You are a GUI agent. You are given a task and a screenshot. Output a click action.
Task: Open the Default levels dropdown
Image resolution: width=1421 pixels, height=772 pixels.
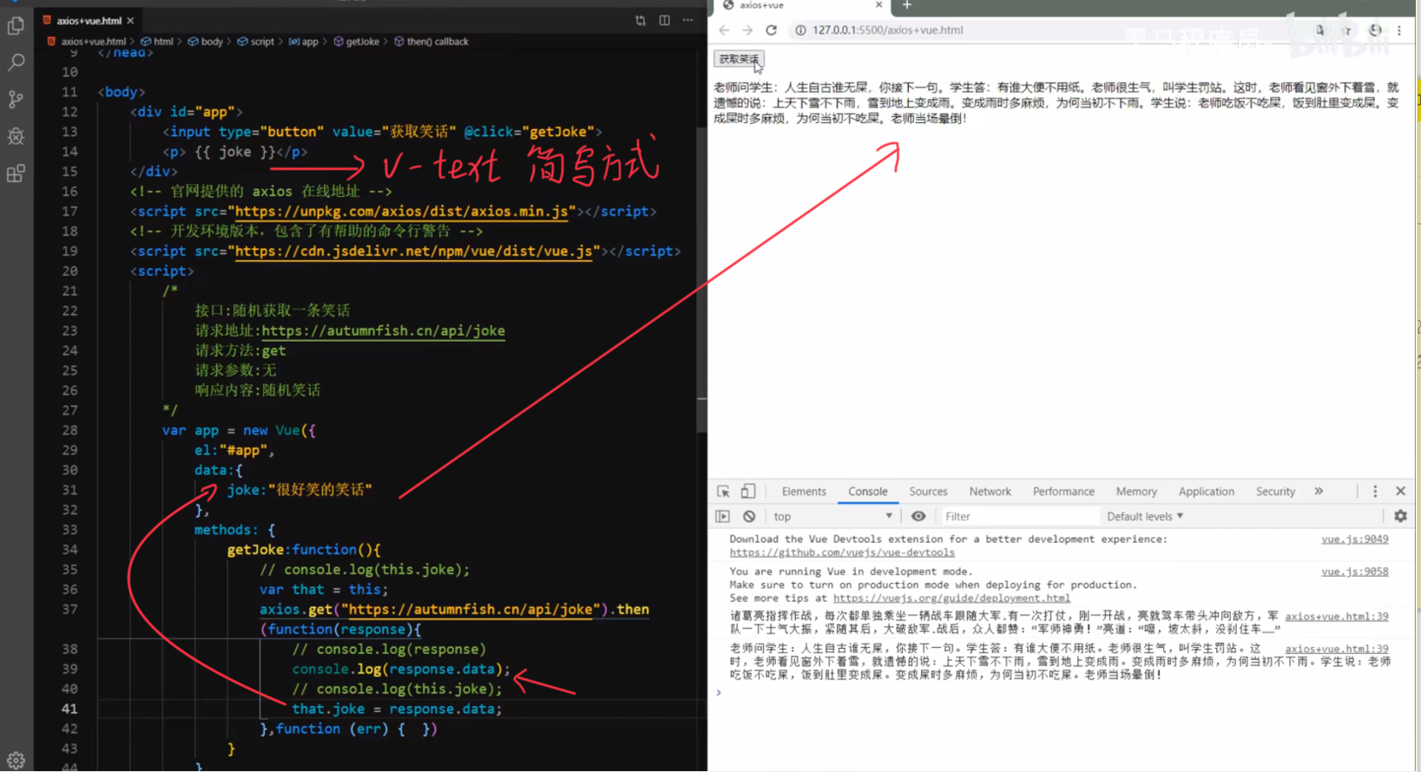click(1145, 517)
